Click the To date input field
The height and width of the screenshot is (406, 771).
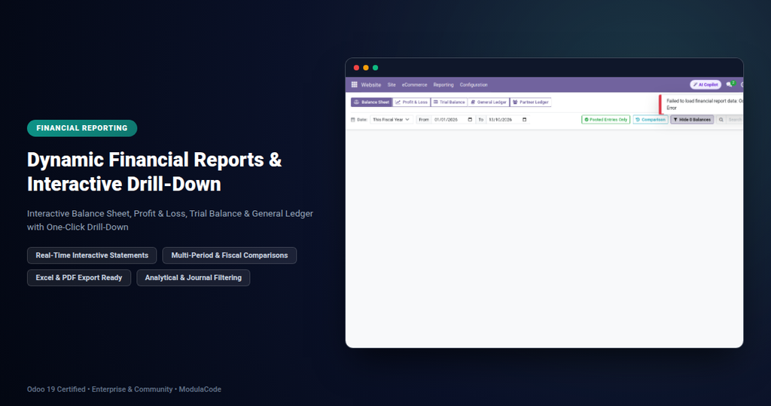[x=507, y=120]
